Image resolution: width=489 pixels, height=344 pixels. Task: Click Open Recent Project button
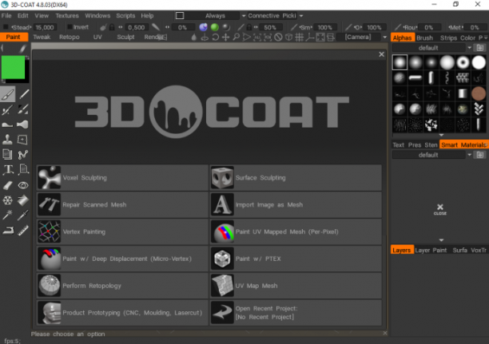[x=296, y=313]
